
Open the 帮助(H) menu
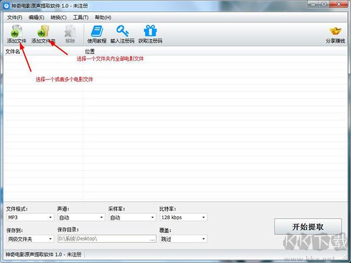[103, 18]
